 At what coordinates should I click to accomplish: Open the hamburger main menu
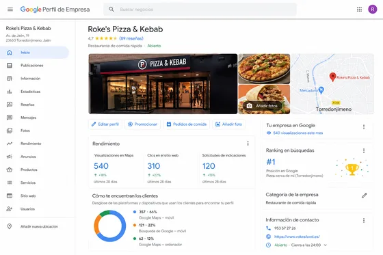(10, 10)
